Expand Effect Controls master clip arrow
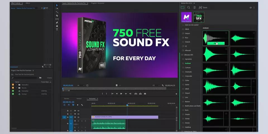The image size is (268, 134). 42,8
